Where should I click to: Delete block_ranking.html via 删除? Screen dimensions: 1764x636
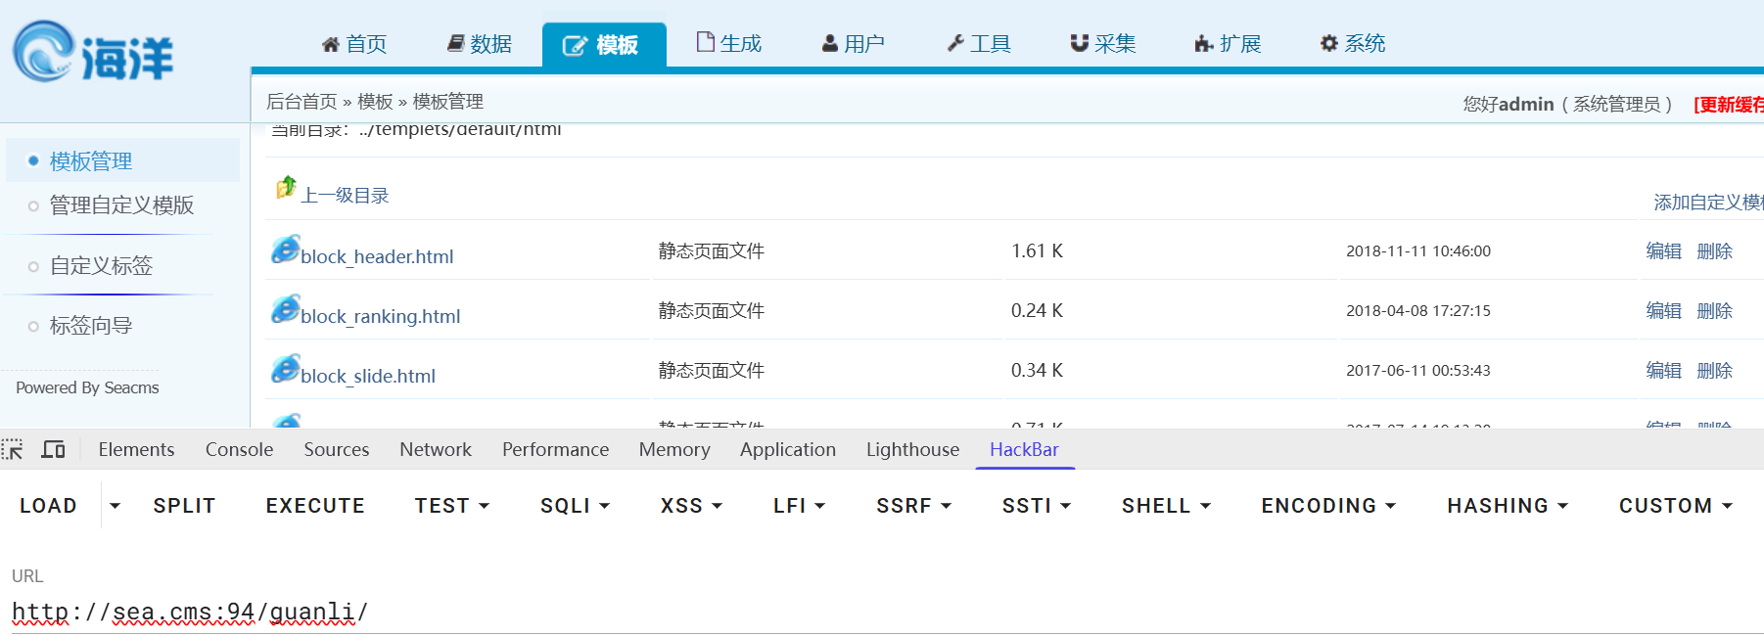click(1714, 311)
